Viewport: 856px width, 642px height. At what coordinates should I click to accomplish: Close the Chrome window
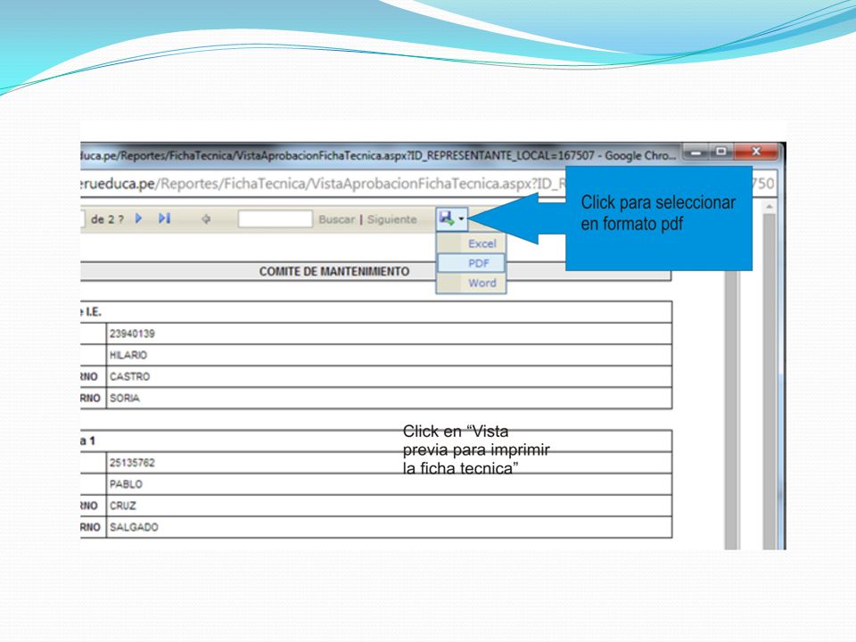click(x=756, y=152)
